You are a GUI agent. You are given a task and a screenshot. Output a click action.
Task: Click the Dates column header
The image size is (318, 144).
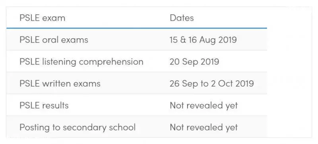click(x=182, y=18)
